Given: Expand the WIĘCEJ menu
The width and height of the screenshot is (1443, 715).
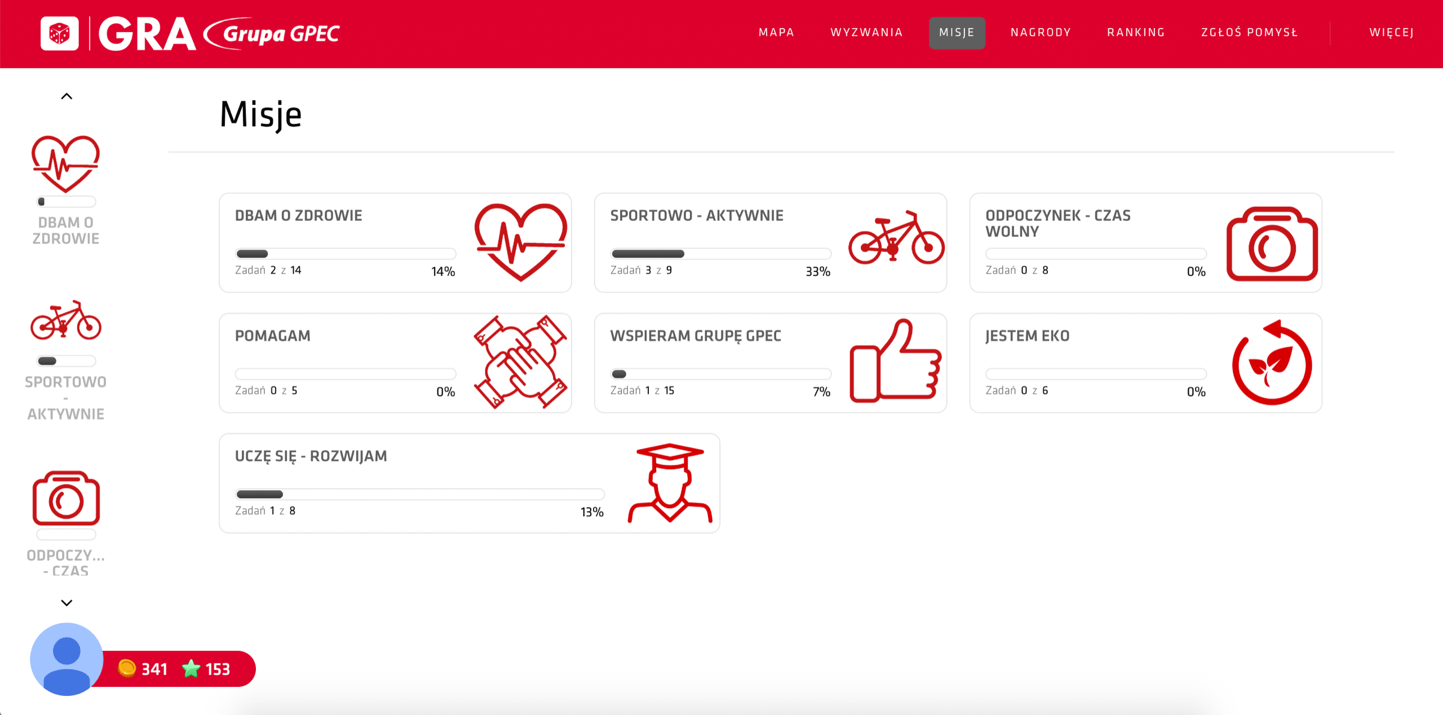Looking at the screenshot, I should click(x=1391, y=33).
